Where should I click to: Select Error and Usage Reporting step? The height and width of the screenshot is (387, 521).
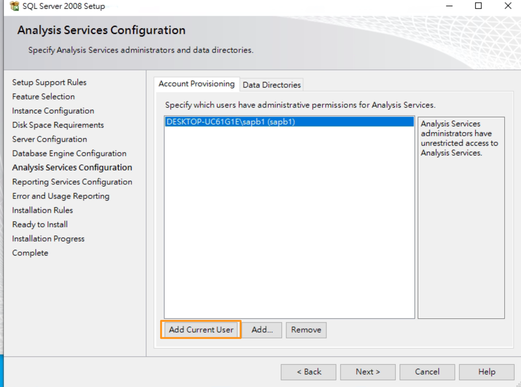pyautogui.click(x=60, y=196)
